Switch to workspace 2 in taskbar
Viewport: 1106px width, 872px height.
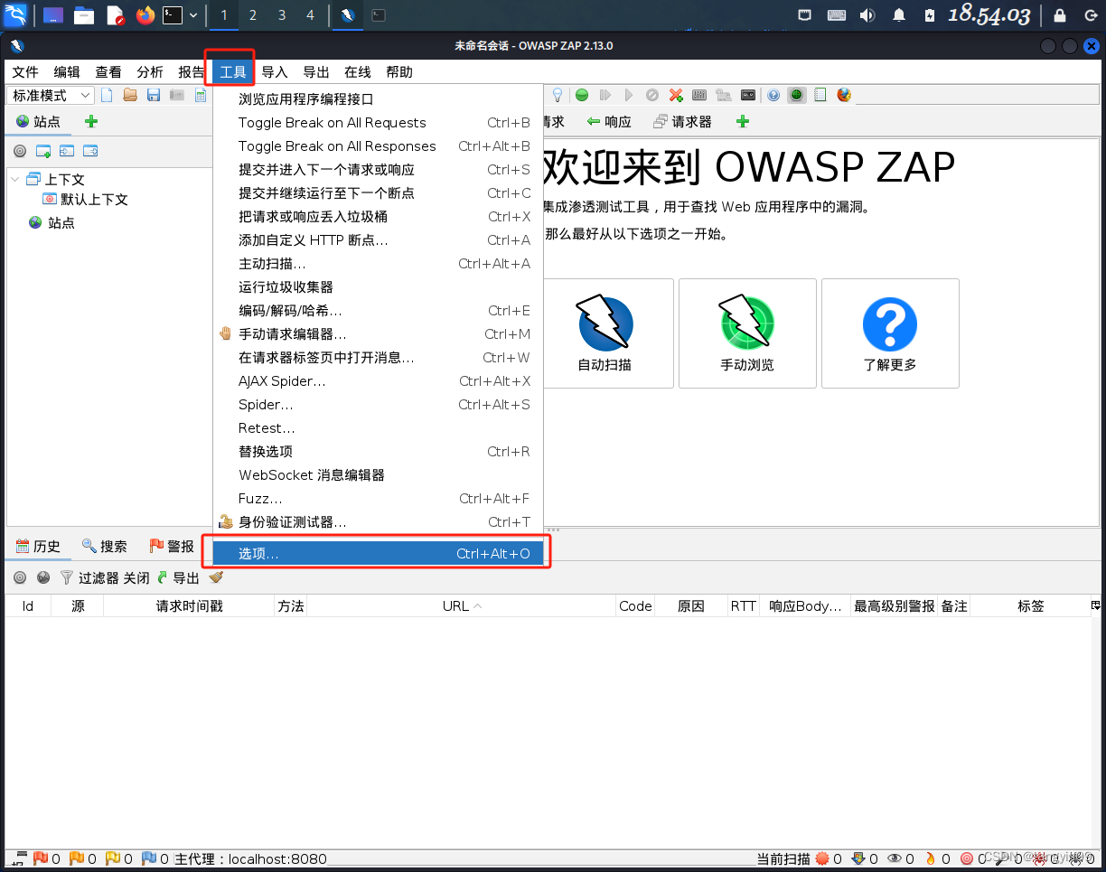pos(252,15)
